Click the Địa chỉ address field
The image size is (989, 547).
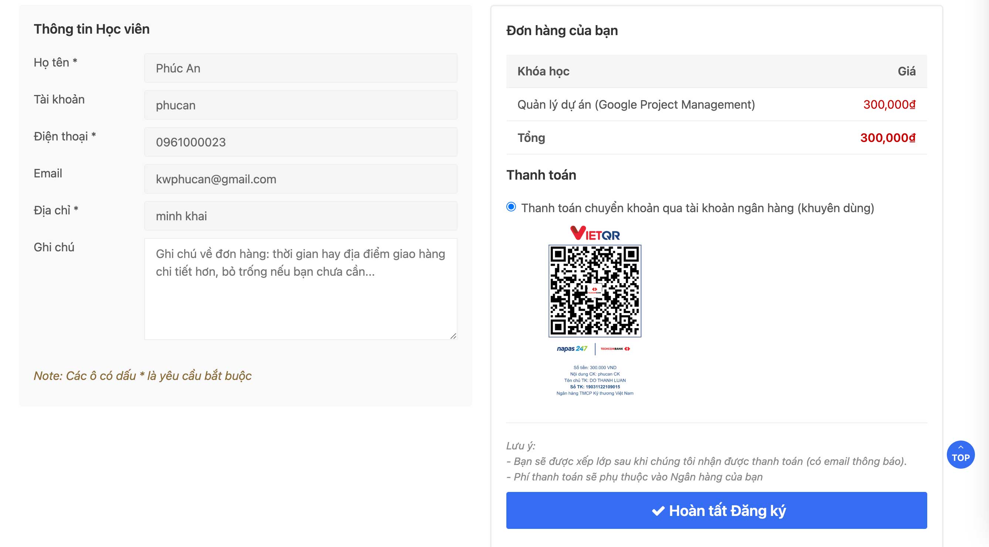(301, 216)
